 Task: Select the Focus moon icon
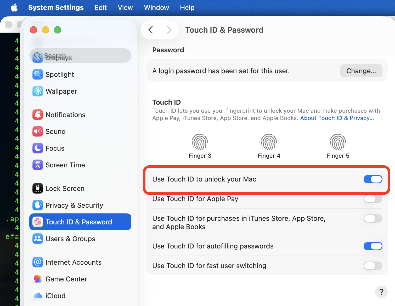(38, 148)
